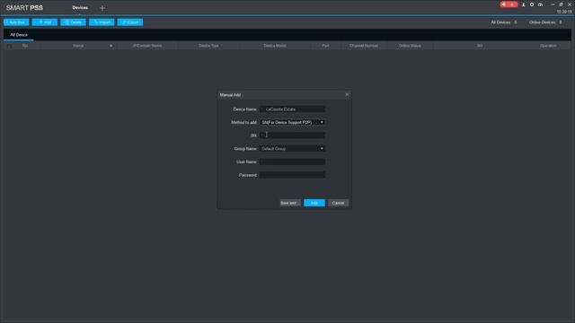Click the Name column sort arrow
The image size is (575, 323).
111,46
